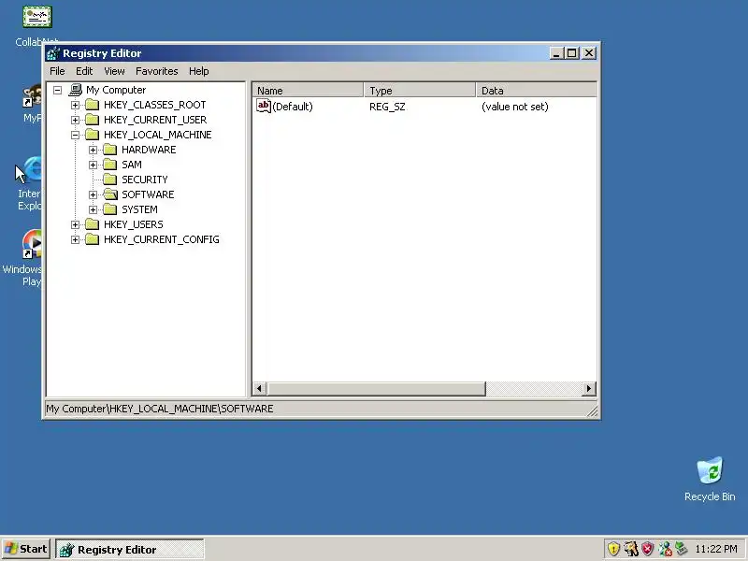This screenshot has height=561, width=748.
Task: Click the status bar registry path
Action: [159, 409]
